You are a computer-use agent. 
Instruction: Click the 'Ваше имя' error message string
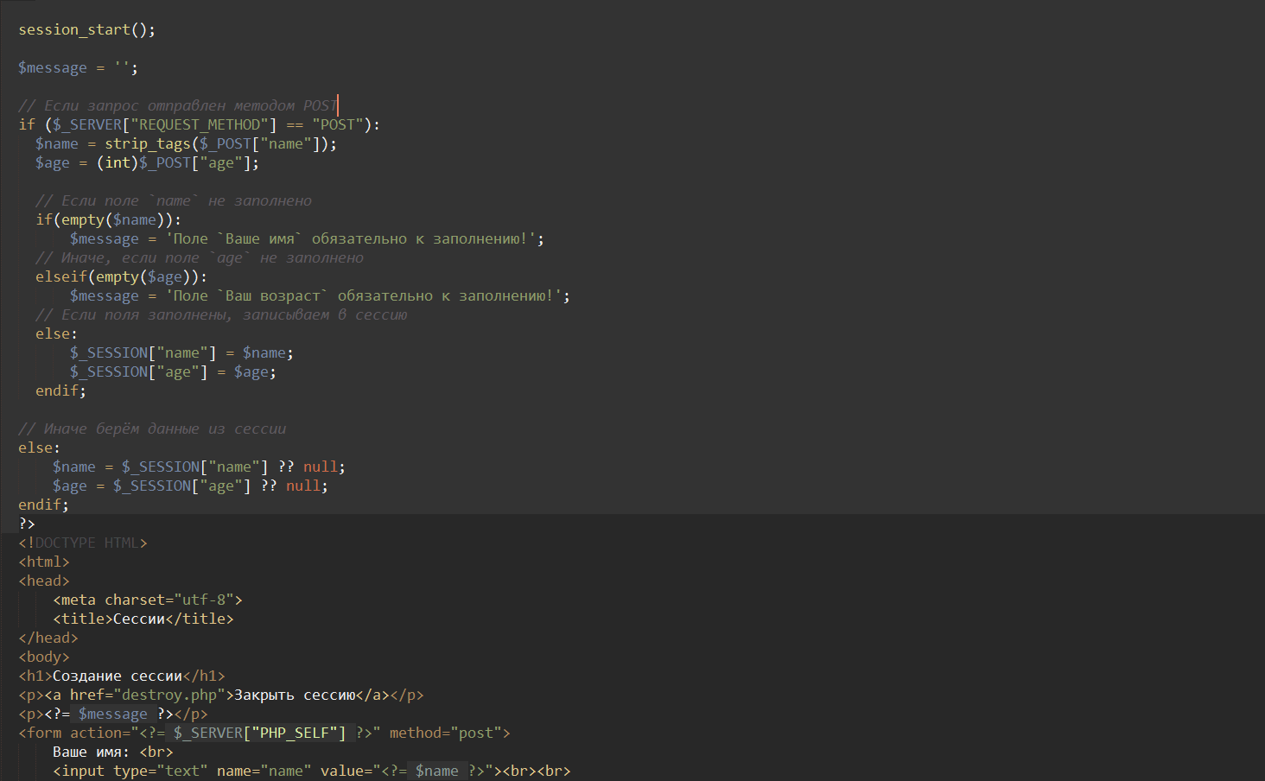354,238
